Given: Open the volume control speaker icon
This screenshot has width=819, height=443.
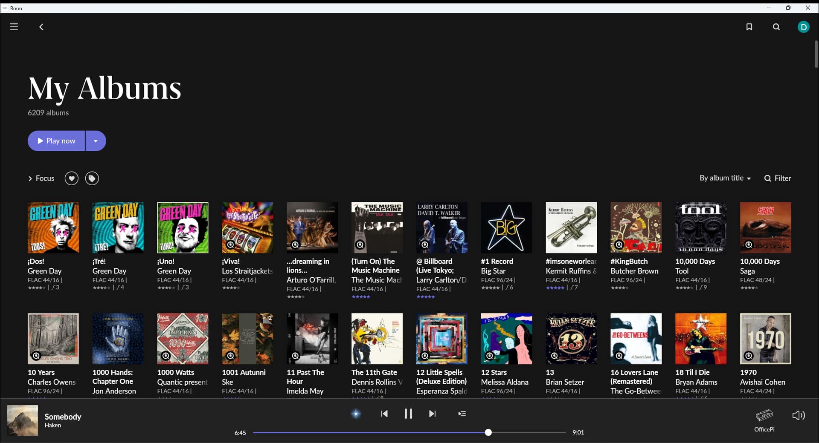Looking at the screenshot, I should [799, 415].
